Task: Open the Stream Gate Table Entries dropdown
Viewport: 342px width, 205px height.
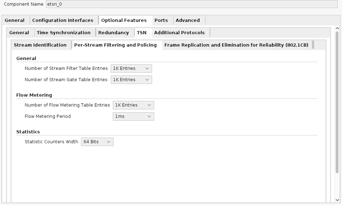Action: point(131,80)
